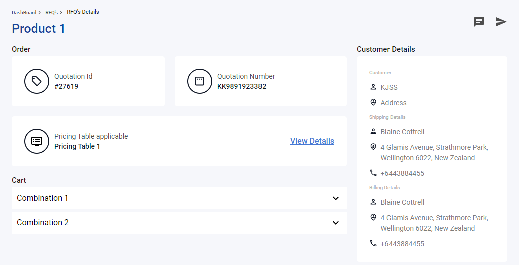This screenshot has height=265, width=519.
Task: Go to DashBoard breadcrumb
Action: coord(24,12)
